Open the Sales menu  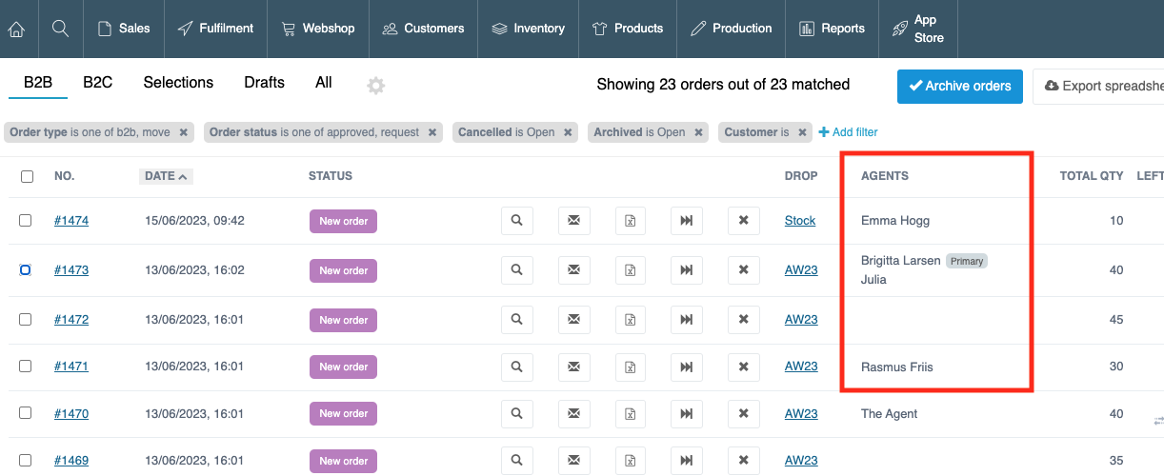[124, 29]
